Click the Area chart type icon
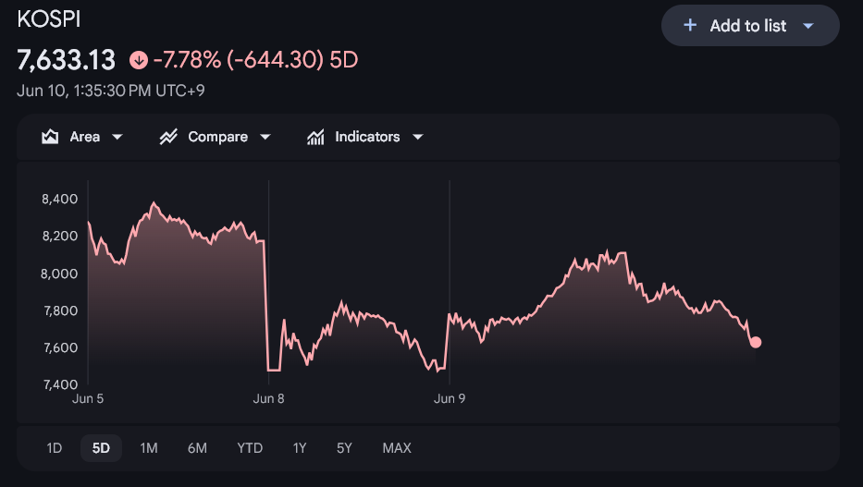The width and height of the screenshot is (863, 487). coord(50,137)
